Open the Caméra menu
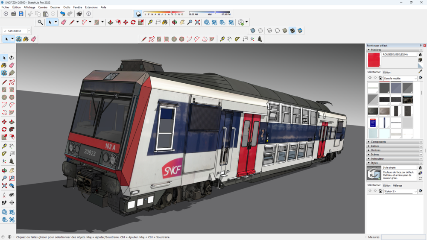 point(43,7)
